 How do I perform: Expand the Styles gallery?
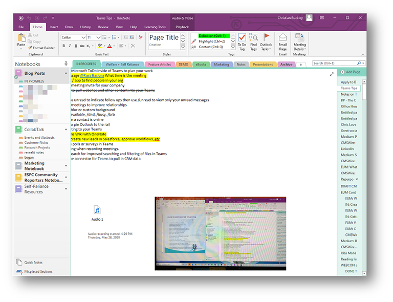tap(183, 47)
